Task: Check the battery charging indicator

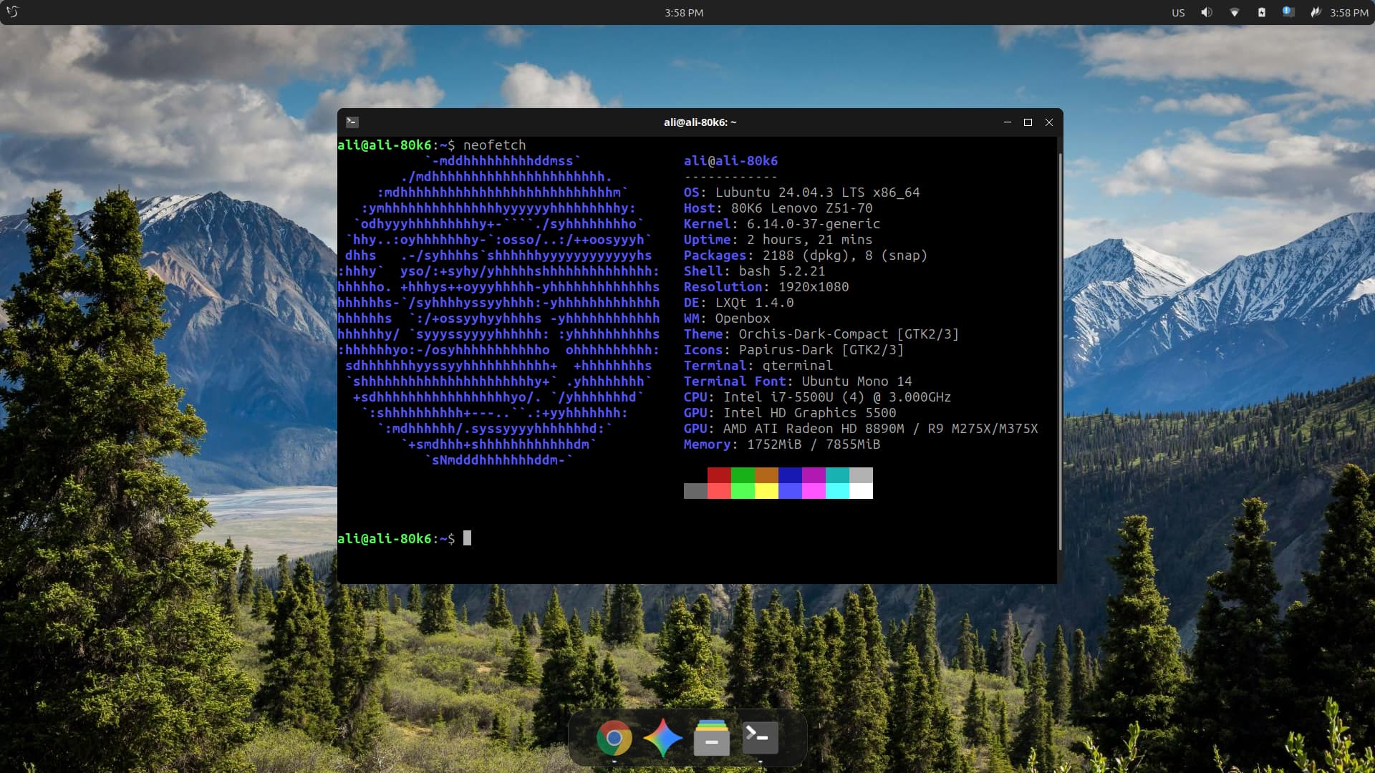Action: tap(1261, 12)
